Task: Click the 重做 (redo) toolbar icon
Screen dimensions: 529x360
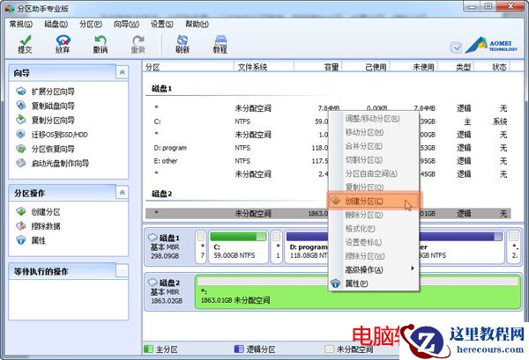Action: pyautogui.click(x=138, y=45)
